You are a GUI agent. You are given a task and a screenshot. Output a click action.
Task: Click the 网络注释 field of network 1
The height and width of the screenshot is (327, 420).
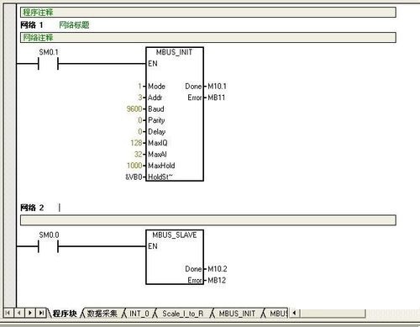(208, 37)
